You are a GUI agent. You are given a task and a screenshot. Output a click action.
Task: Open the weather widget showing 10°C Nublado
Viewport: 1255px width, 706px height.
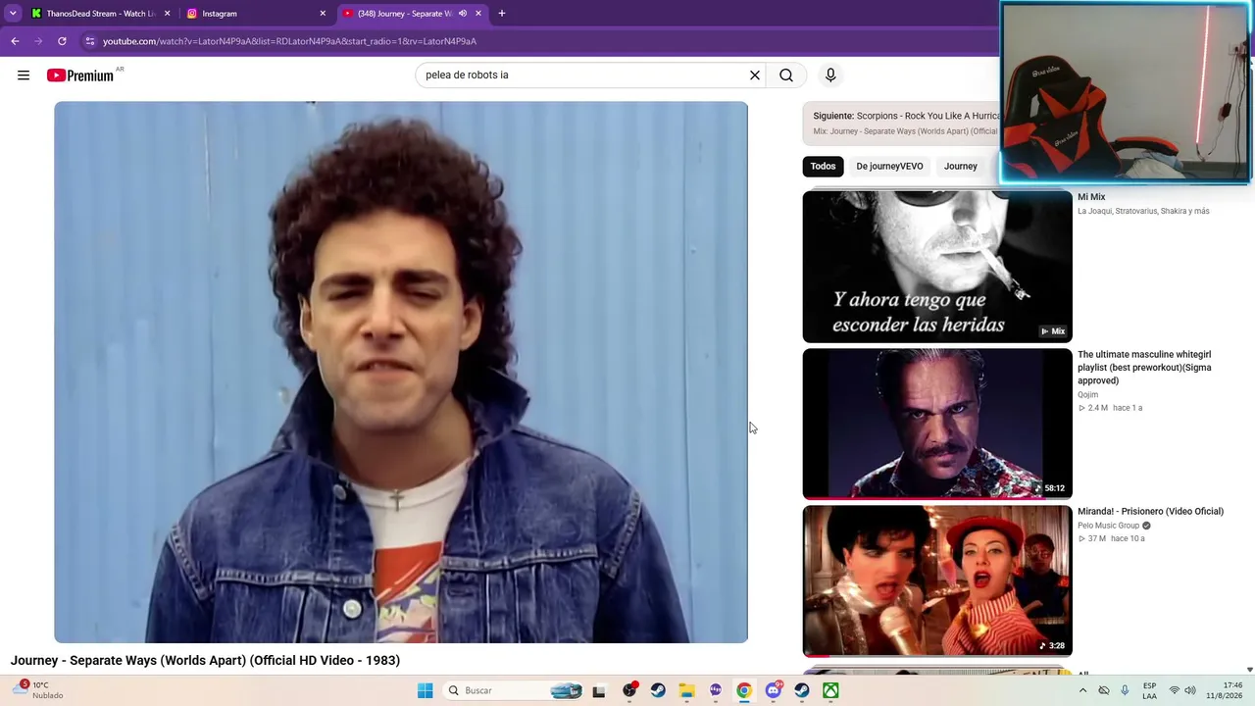pyautogui.click(x=39, y=690)
